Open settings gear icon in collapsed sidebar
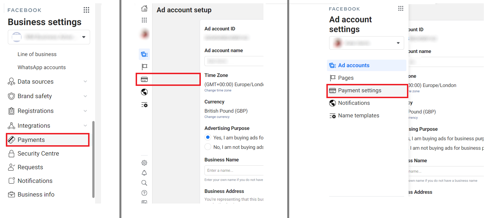The width and height of the screenshot is (490, 218). click(144, 163)
